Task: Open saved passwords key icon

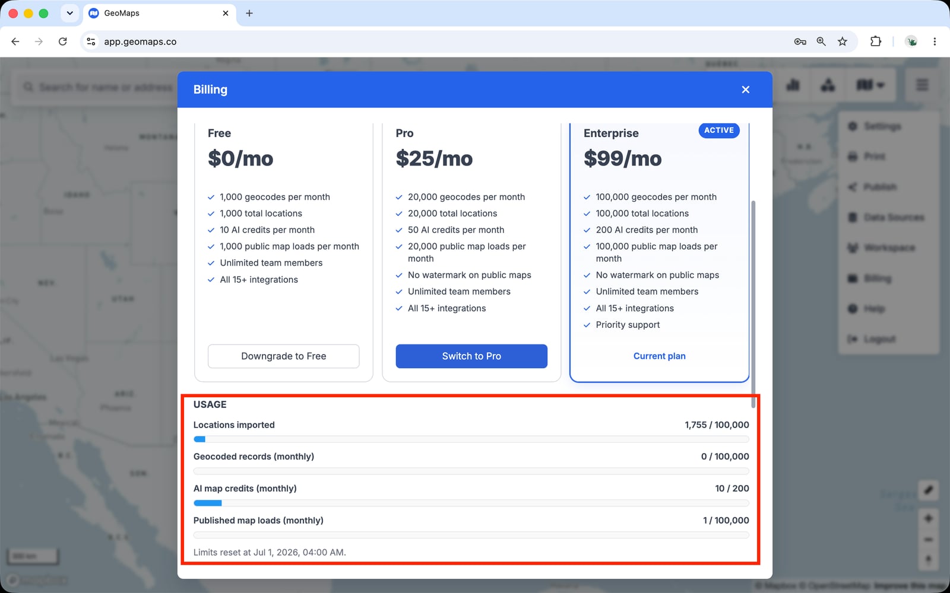Action: pyautogui.click(x=800, y=42)
